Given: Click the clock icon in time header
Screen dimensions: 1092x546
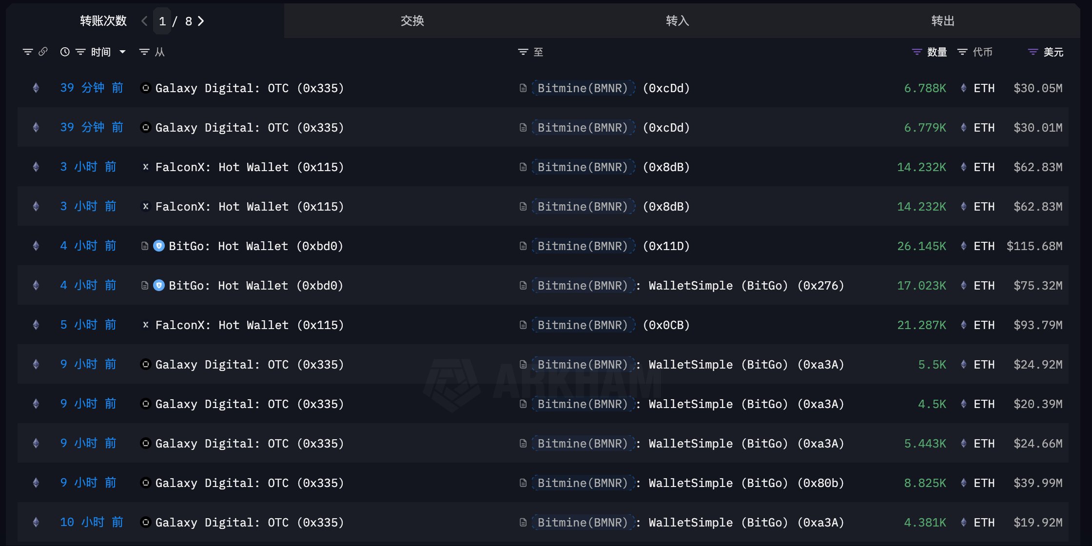Looking at the screenshot, I should pyautogui.click(x=65, y=52).
